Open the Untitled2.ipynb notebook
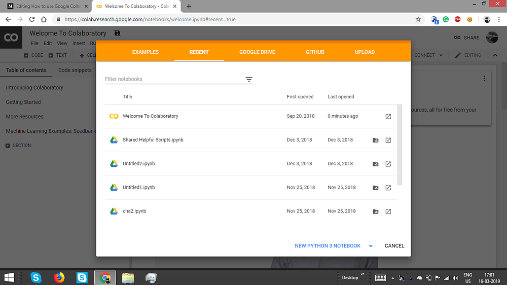507x285 pixels. tap(139, 164)
